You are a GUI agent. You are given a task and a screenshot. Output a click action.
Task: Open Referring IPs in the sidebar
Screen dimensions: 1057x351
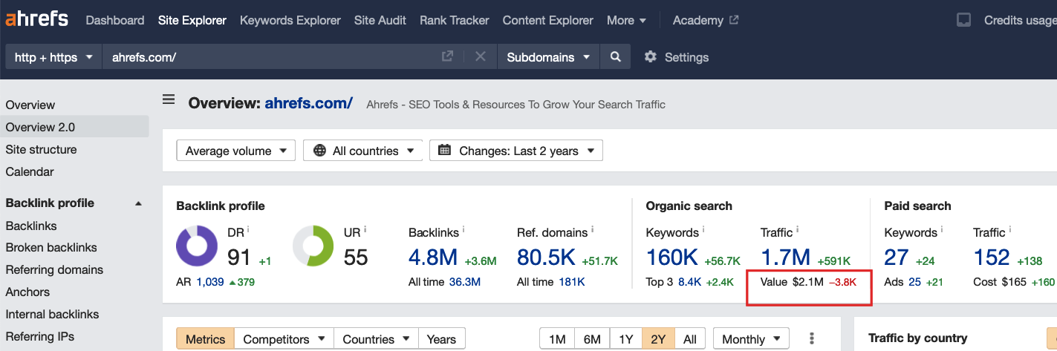(x=40, y=336)
